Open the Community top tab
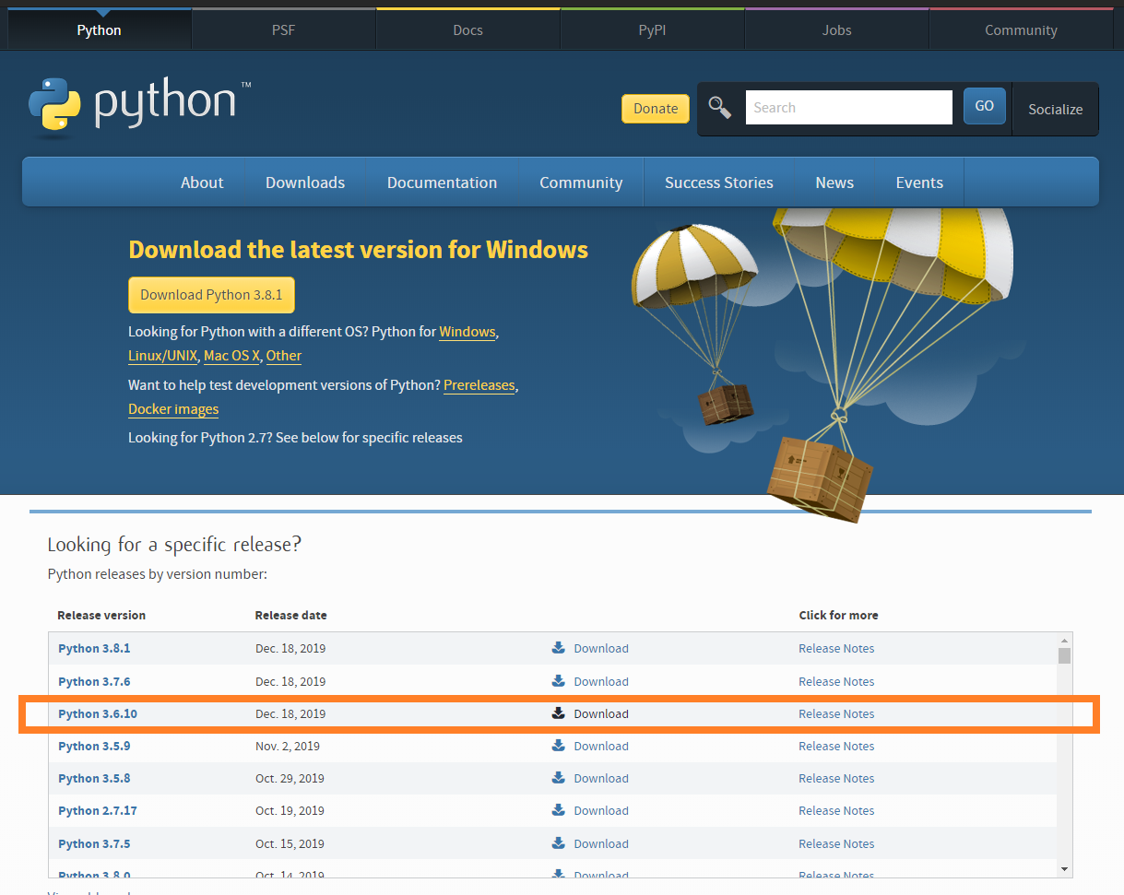Viewport: 1124px width, 895px height. (1021, 29)
